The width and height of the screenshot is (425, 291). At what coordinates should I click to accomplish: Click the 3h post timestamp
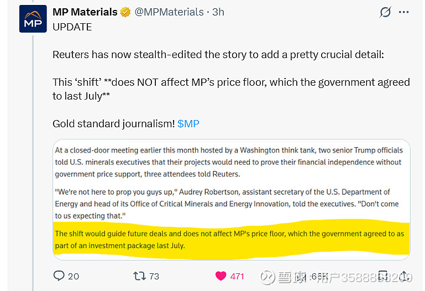[x=218, y=12]
